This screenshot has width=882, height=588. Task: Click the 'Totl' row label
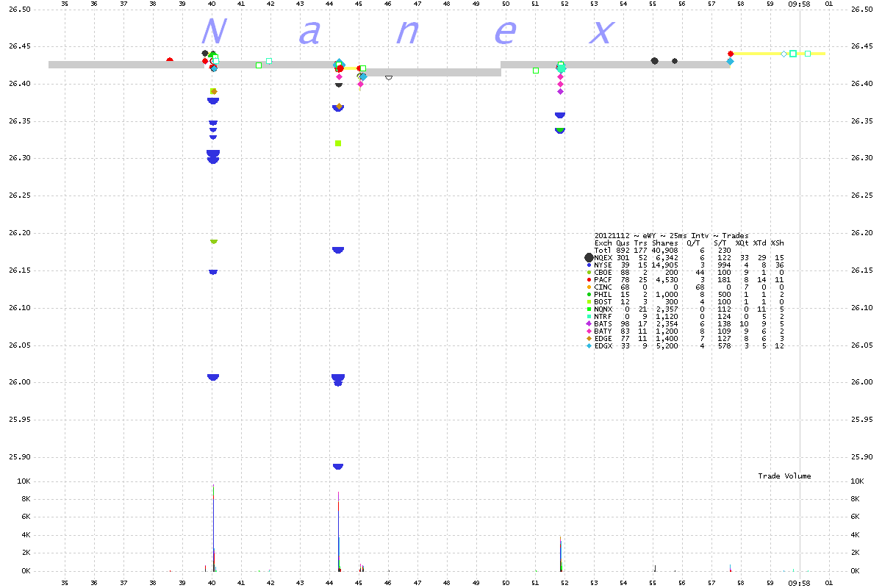[x=603, y=250]
